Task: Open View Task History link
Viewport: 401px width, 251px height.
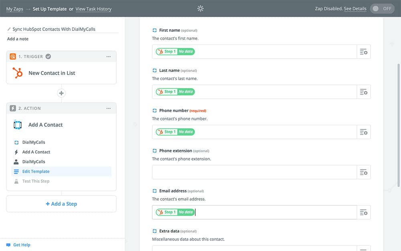Action: (x=93, y=9)
